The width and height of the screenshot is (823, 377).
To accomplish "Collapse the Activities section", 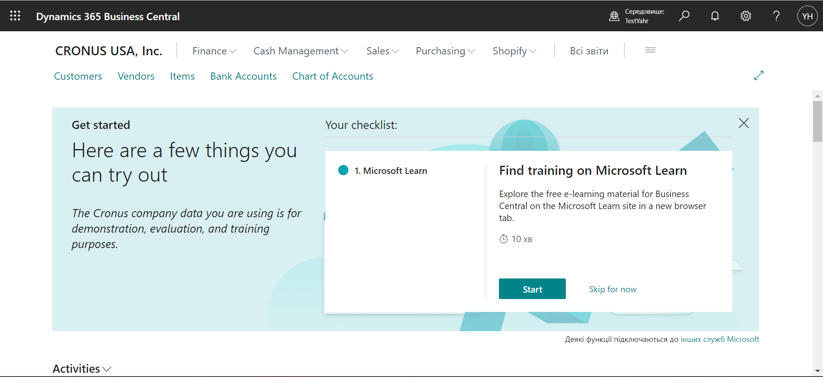I will coord(81,368).
